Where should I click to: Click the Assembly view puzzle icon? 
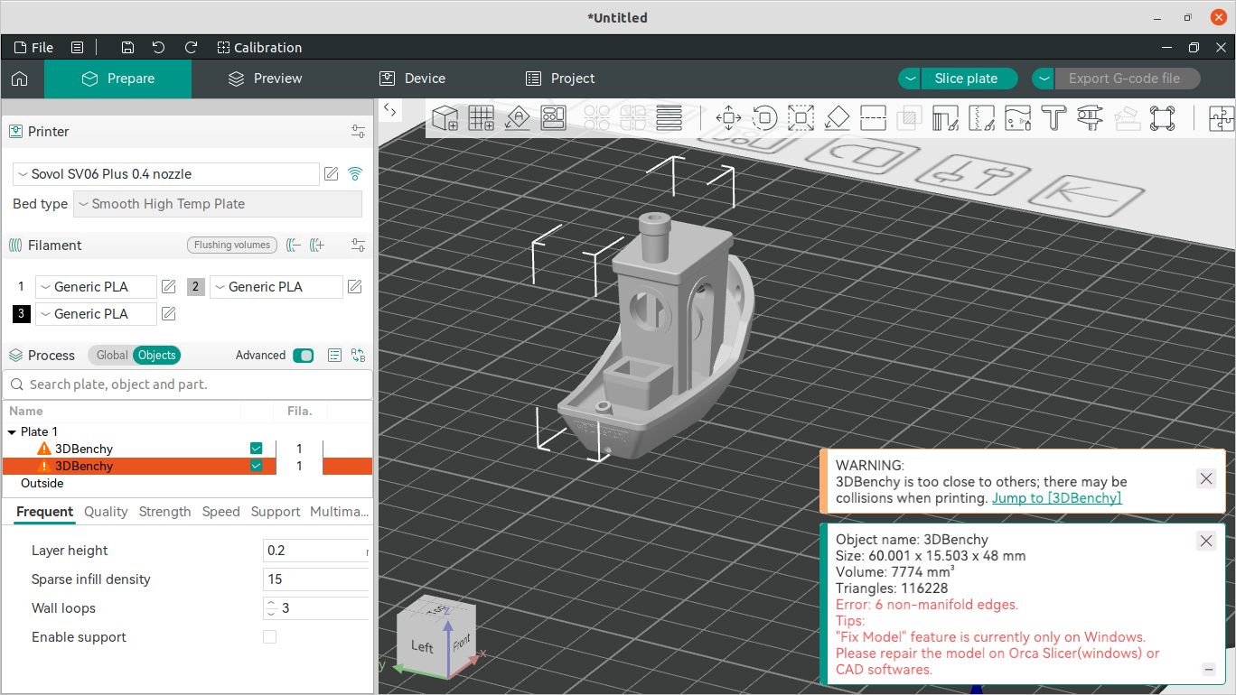coord(1220,117)
